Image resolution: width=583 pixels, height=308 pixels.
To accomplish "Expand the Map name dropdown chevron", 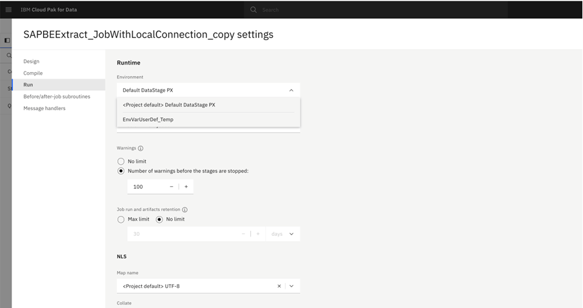I will point(291,286).
